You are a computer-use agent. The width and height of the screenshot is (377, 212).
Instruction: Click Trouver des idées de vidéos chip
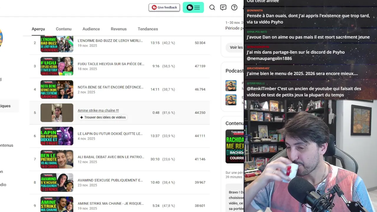point(102,117)
